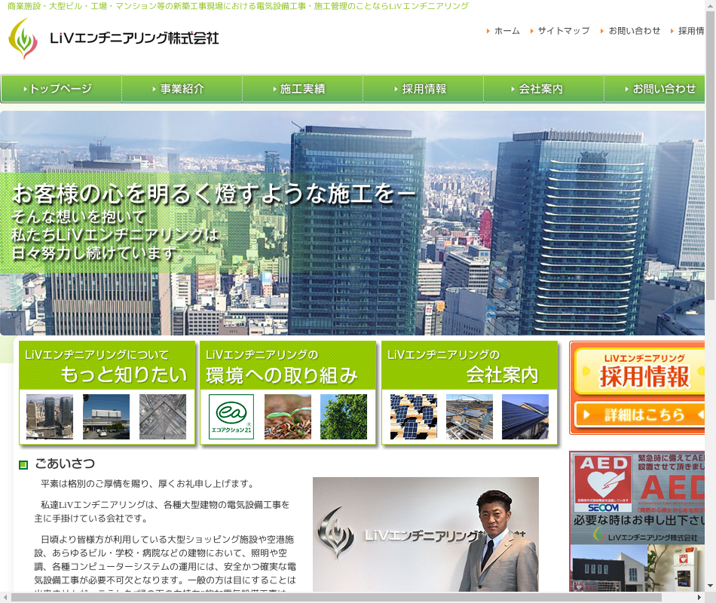Select お問い合わせ in the green navigation bar
Image resolution: width=716 pixels, height=603 pixels.
click(x=655, y=89)
